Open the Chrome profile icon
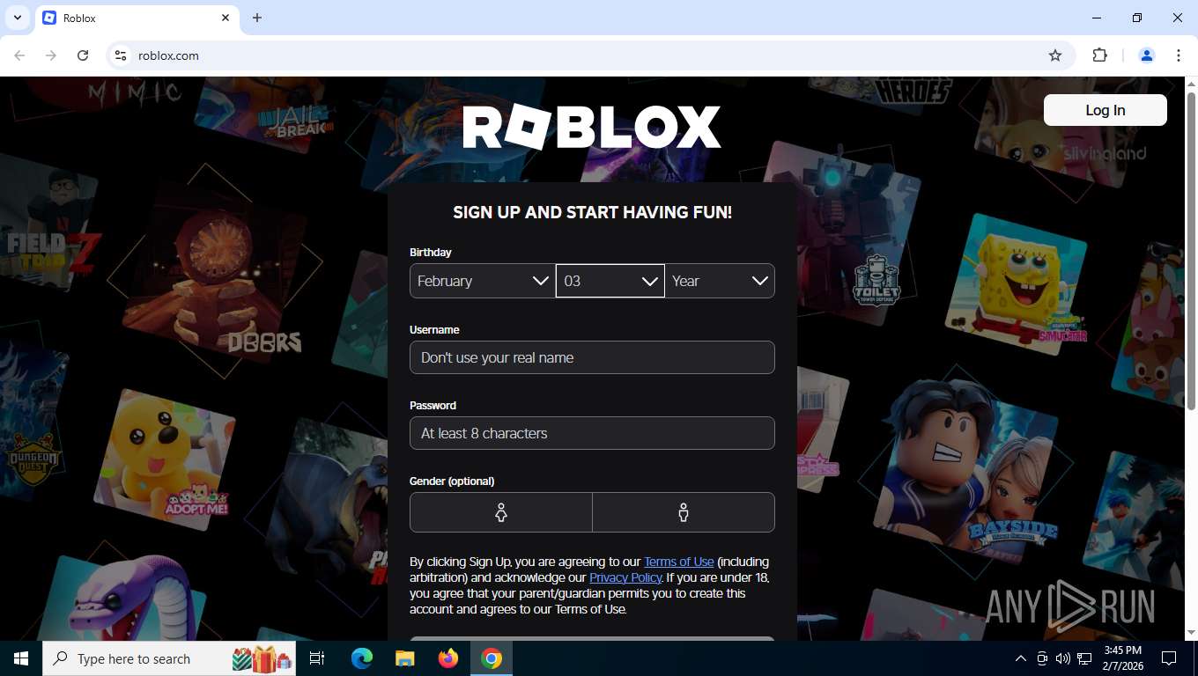The image size is (1198, 676). (x=1147, y=55)
